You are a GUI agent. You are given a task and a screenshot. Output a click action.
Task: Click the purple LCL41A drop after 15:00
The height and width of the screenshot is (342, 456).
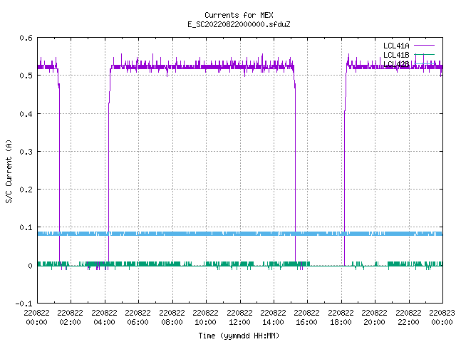coord(295,175)
